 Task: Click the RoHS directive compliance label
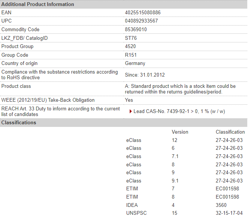[60, 75]
